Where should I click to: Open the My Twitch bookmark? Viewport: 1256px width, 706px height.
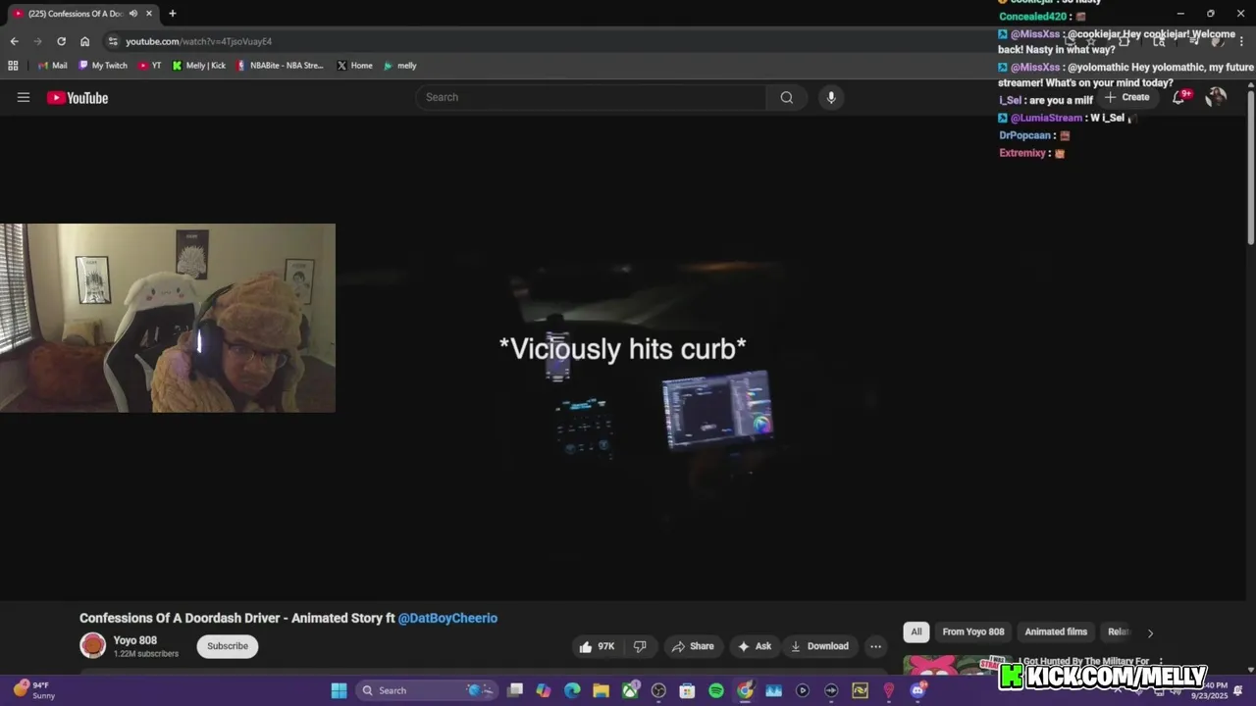point(103,66)
